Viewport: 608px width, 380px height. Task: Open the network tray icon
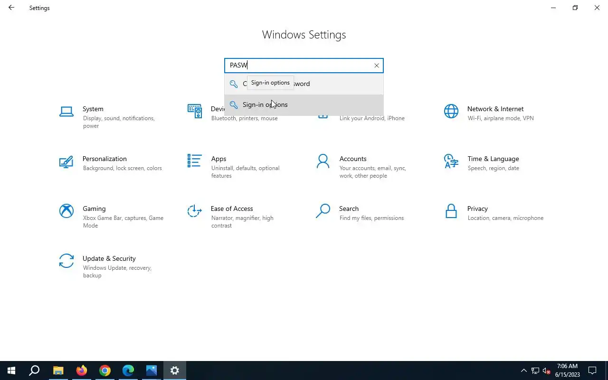[535, 370]
